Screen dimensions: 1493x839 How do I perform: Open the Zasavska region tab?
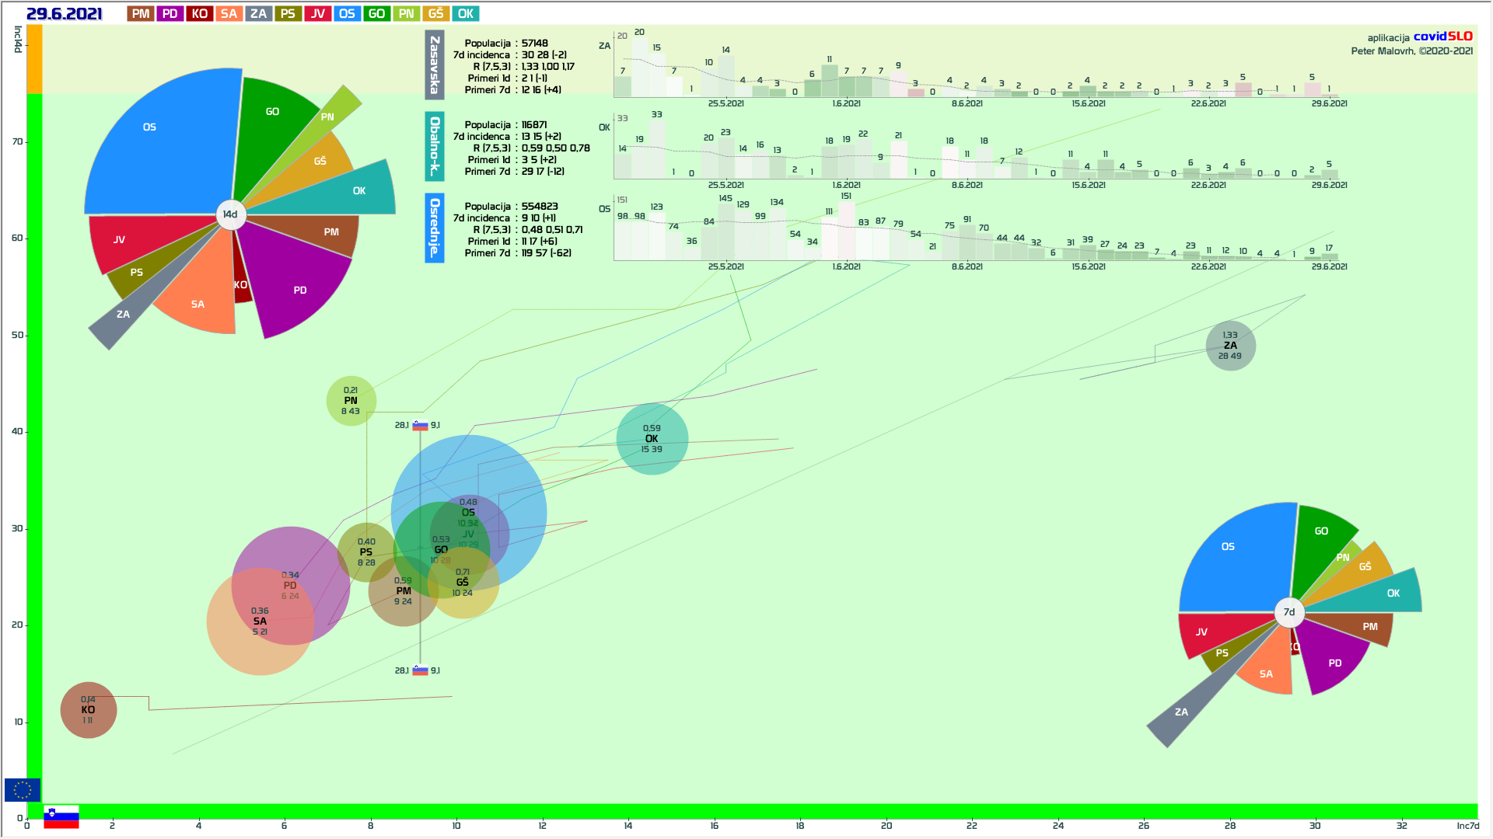point(435,65)
